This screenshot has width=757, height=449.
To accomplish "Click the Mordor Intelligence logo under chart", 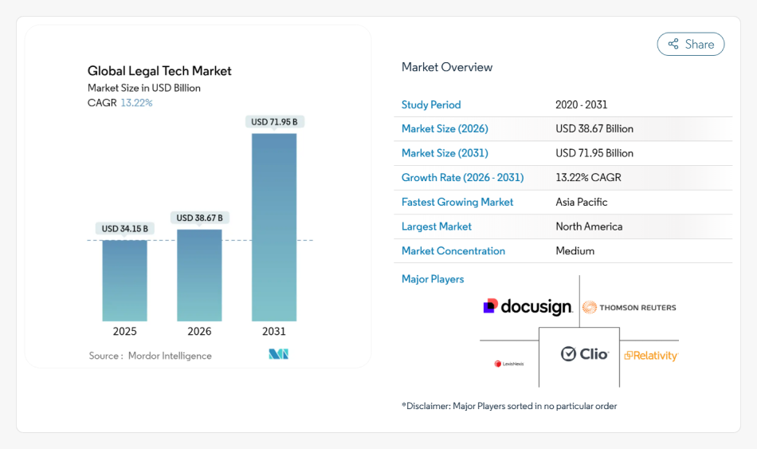I will [278, 355].
